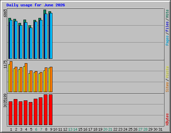Click the green 'Hits' legend label
The height and width of the screenshot is (133, 171).
tap(167, 14)
